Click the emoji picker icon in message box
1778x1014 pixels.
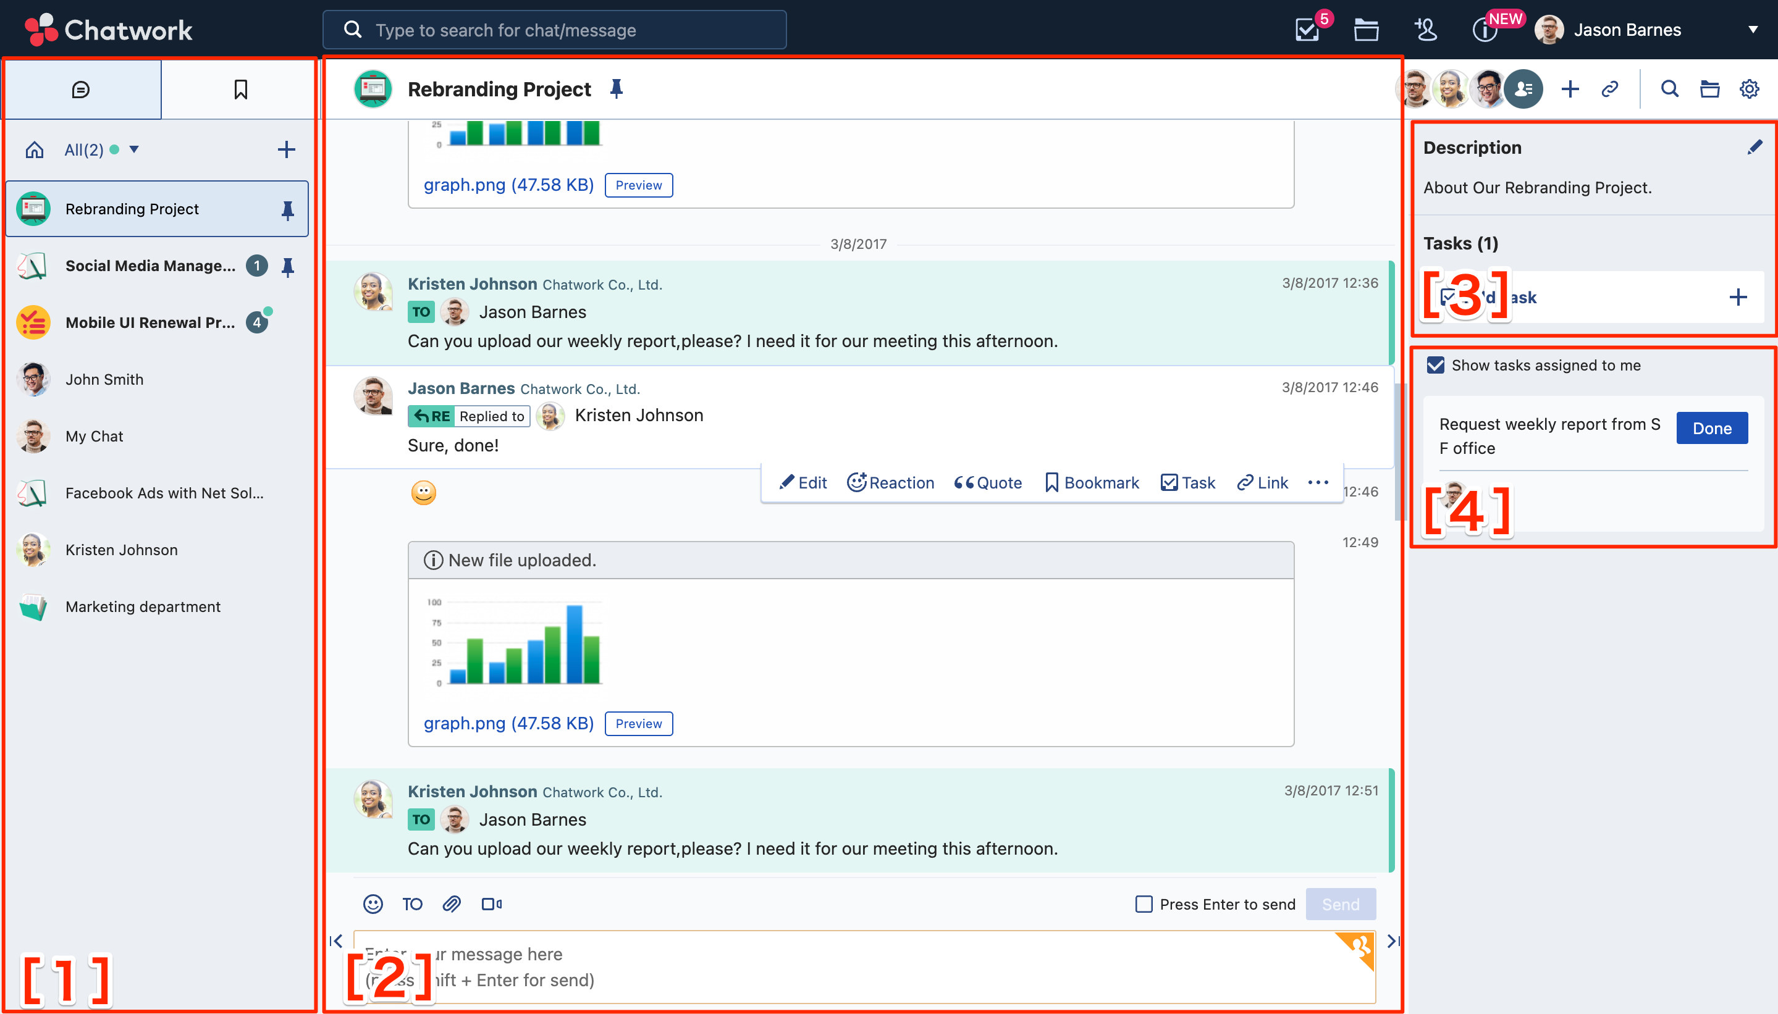pos(373,903)
